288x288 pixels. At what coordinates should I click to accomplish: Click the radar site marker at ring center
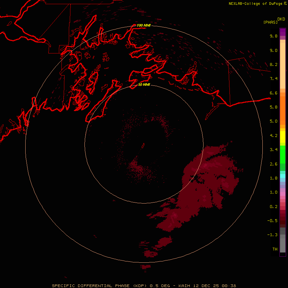[x=143, y=145]
